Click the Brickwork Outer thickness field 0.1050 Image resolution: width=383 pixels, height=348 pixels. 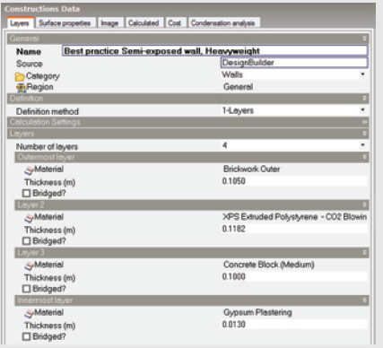click(294, 181)
